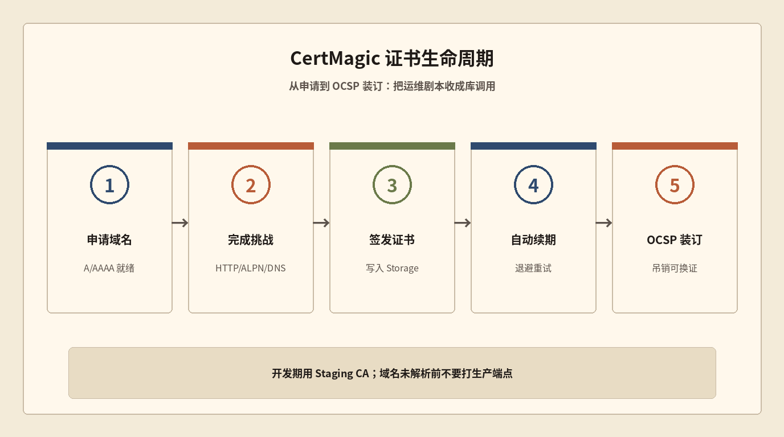Click the step 1 numbered circle

pyautogui.click(x=109, y=185)
